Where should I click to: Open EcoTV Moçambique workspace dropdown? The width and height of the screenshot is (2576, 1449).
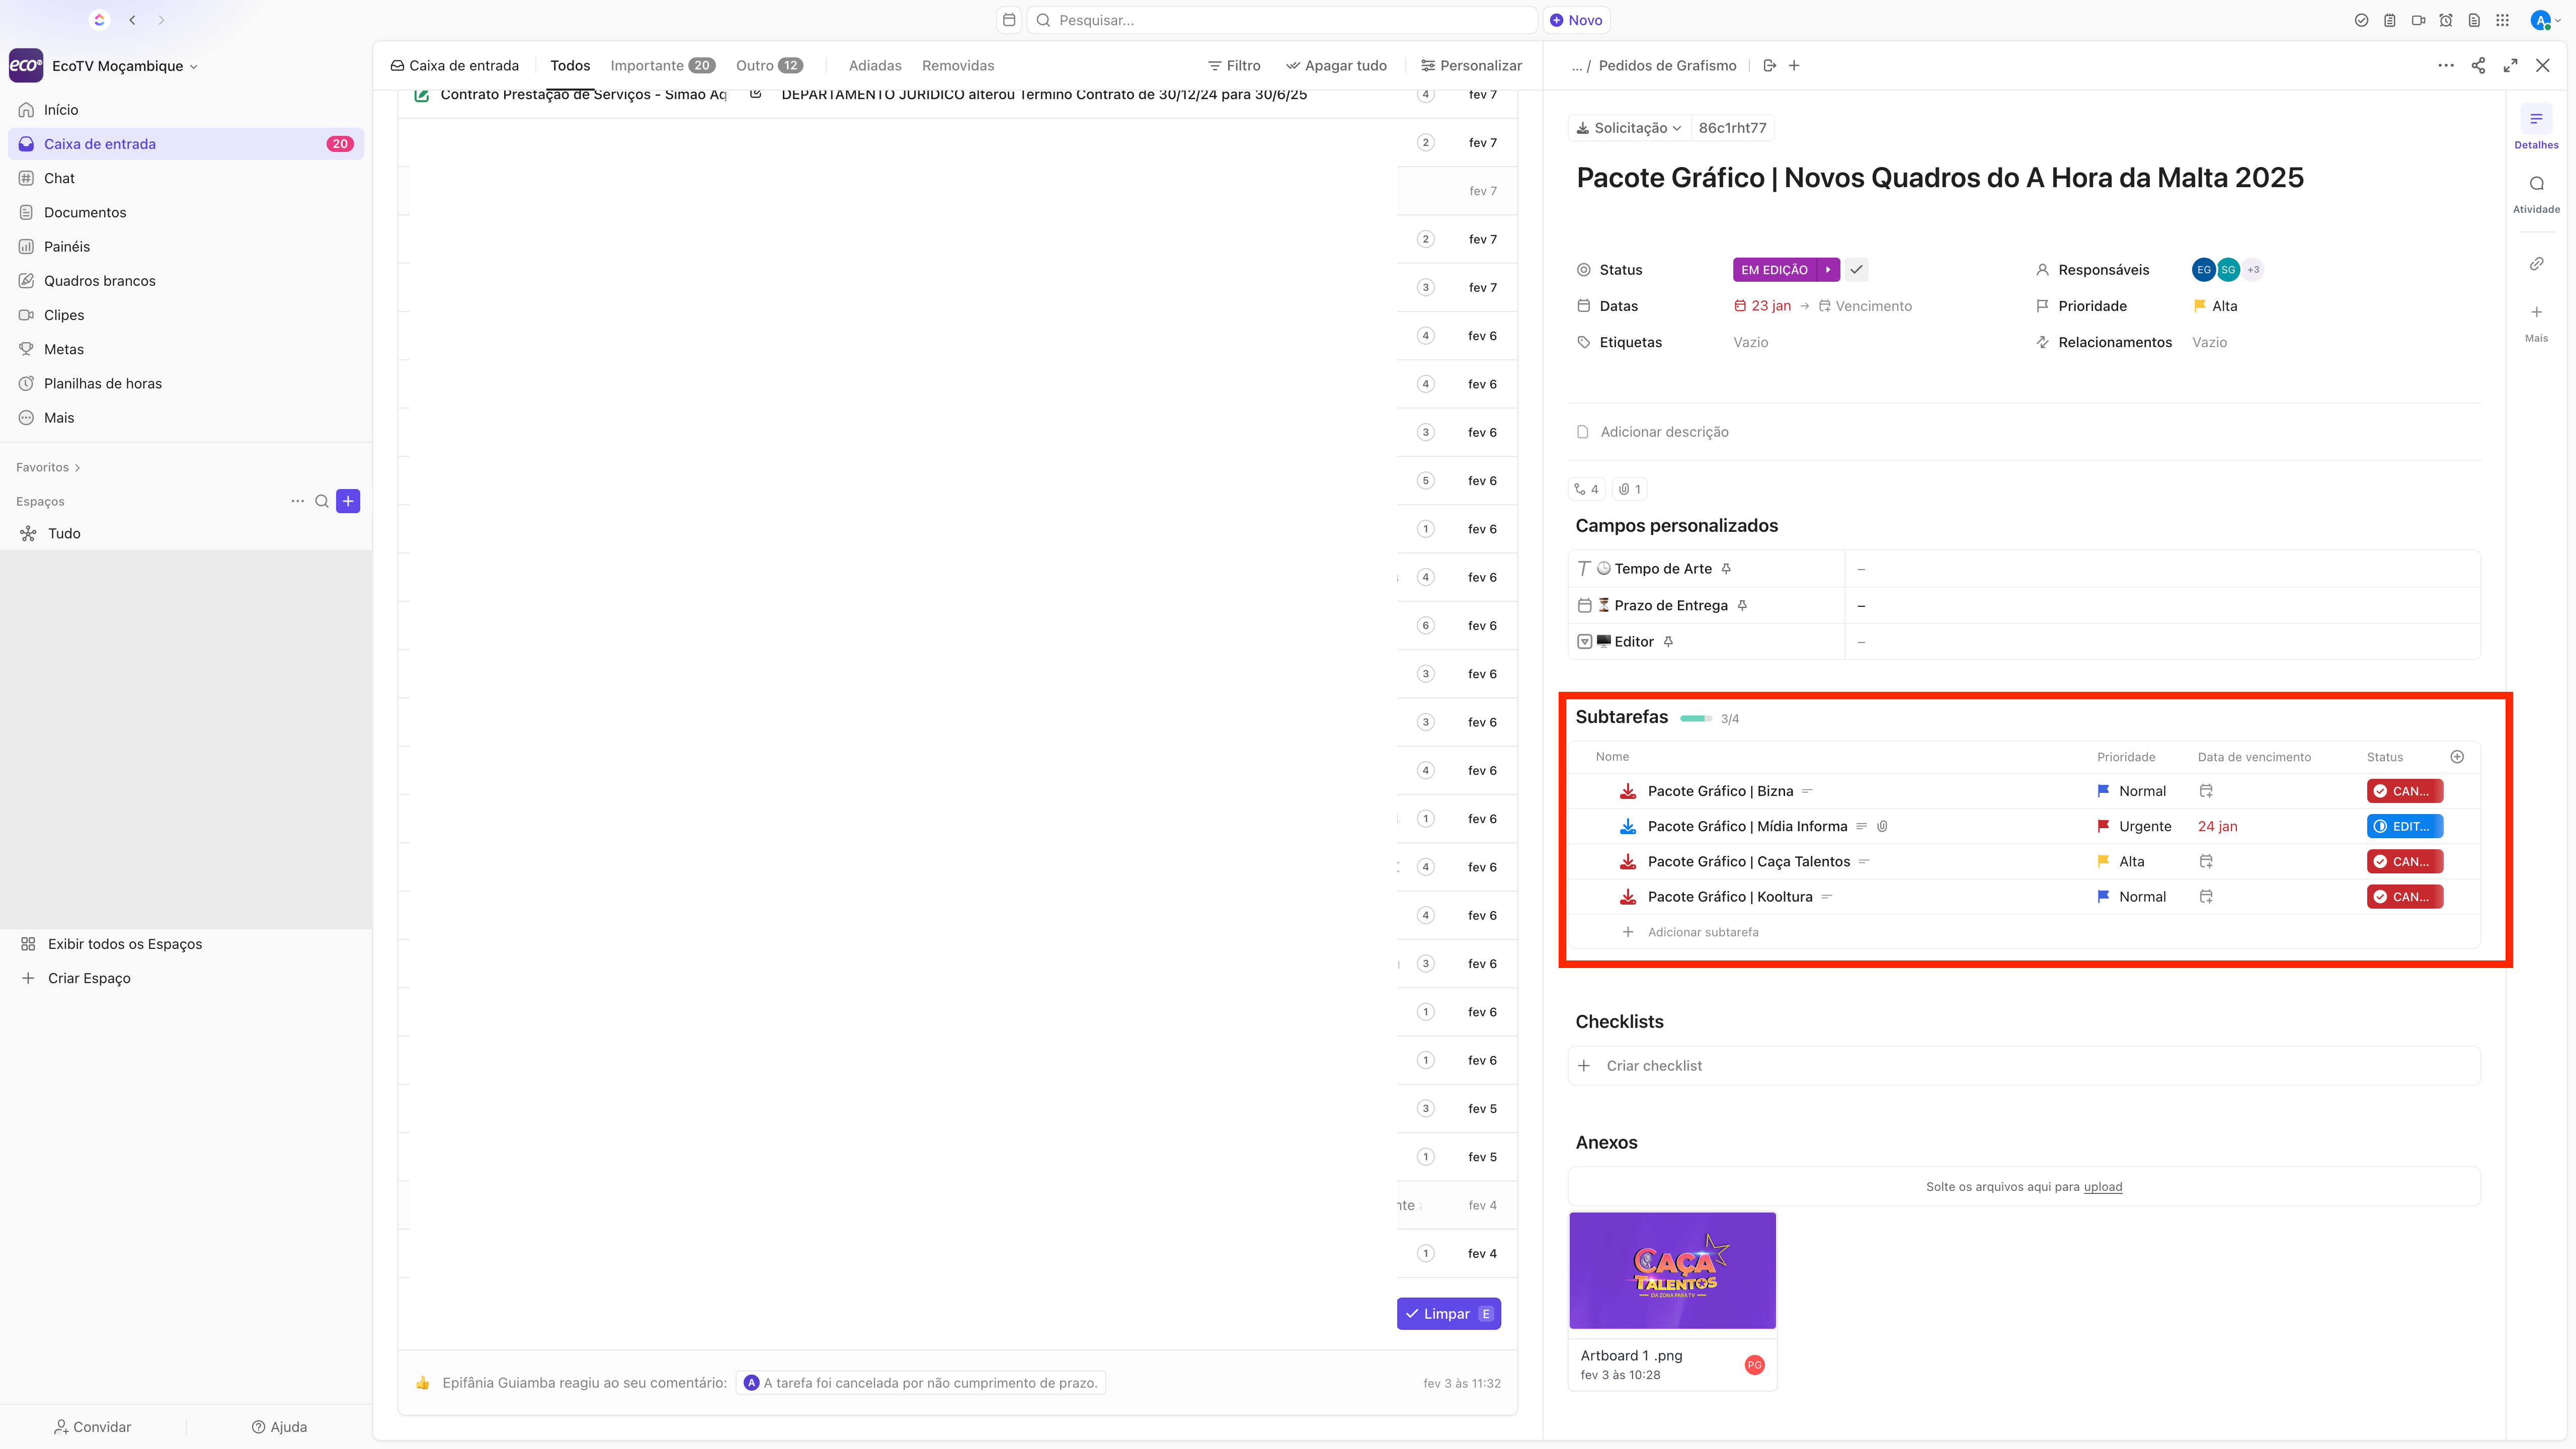pos(124,66)
